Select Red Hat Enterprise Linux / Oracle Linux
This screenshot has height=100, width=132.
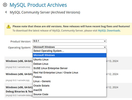(69, 73)
